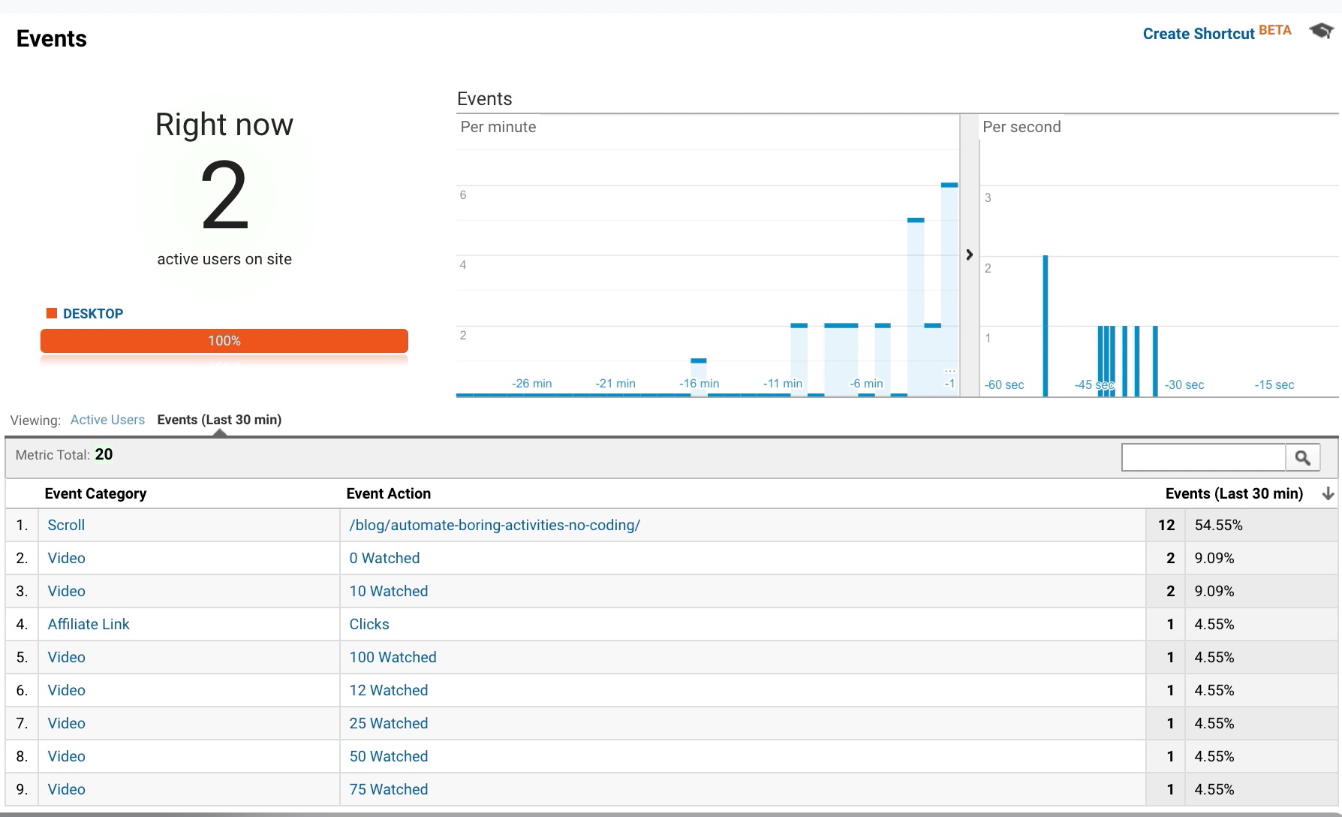
Task: Click the DESKTOP device label
Action: pos(93,313)
